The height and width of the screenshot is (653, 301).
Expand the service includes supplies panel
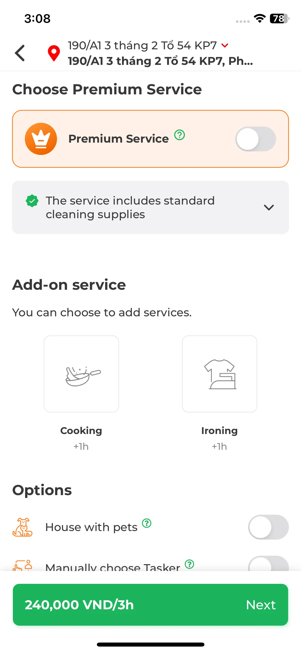tap(150, 207)
